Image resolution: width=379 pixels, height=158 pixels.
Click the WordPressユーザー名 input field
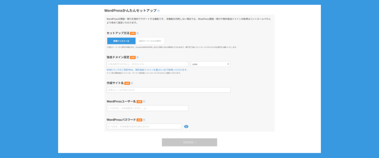[x=147, y=108]
